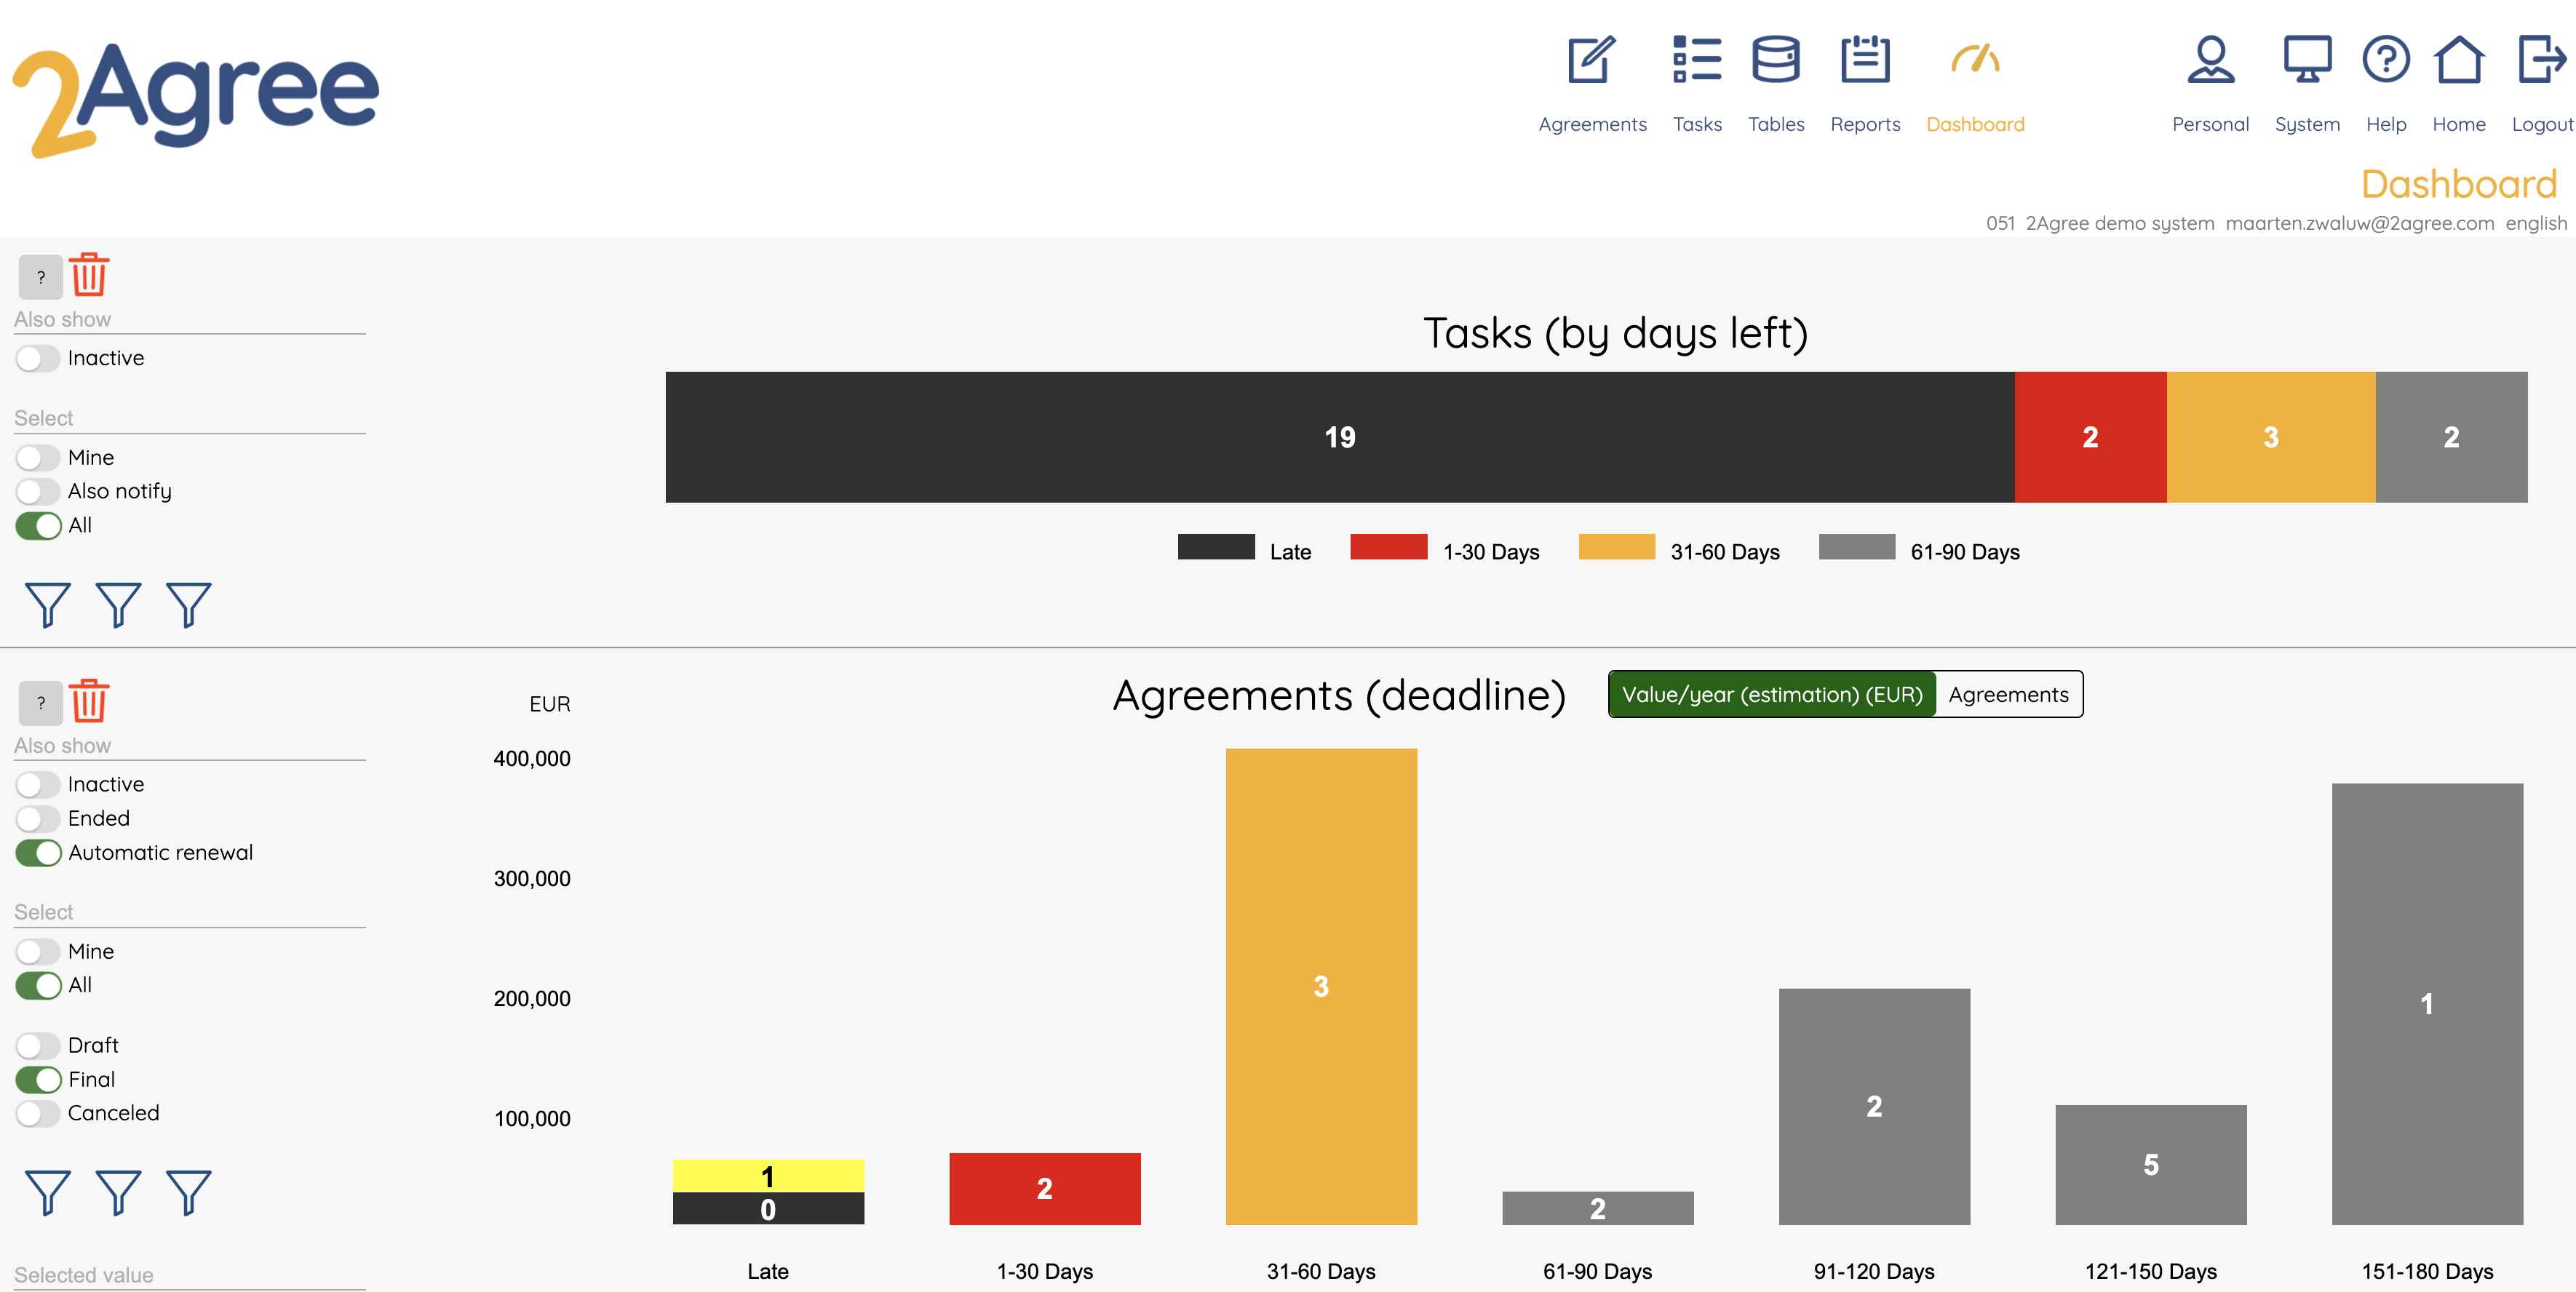Open the Tasks list icon
Screen dimensions: 2576x1292
1696,61
